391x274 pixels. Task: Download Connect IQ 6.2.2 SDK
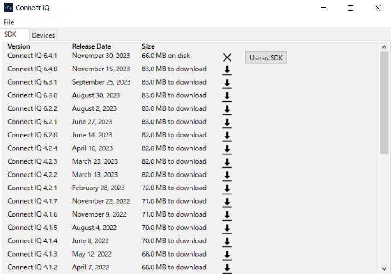[227, 110]
